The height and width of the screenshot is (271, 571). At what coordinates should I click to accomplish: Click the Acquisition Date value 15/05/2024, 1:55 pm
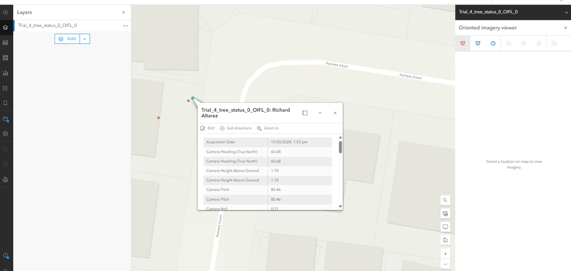click(289, 142)
